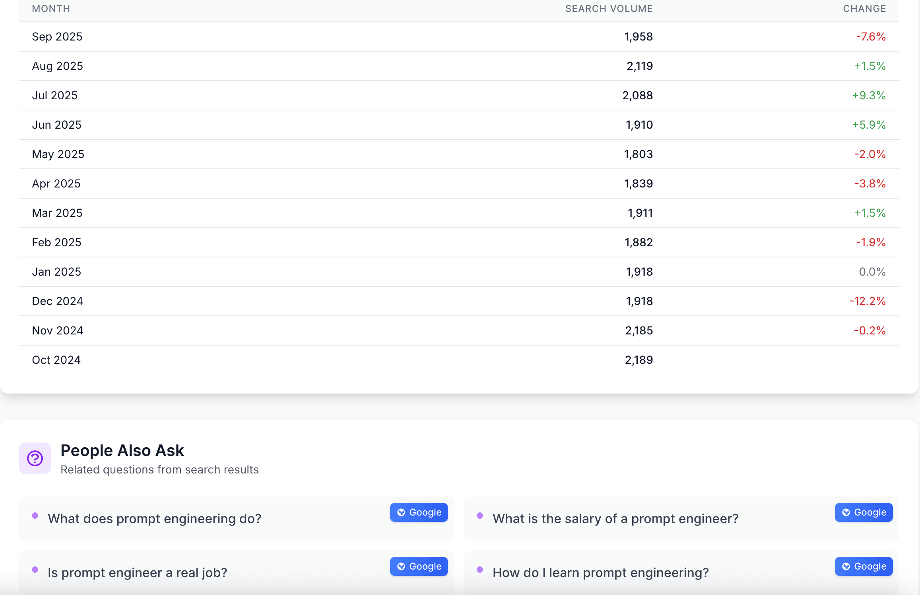The width and height of the screenshot is (920, 595).
Task: Click Google badge beside "What does prompt engineering do?"
Action: [419, 512]
